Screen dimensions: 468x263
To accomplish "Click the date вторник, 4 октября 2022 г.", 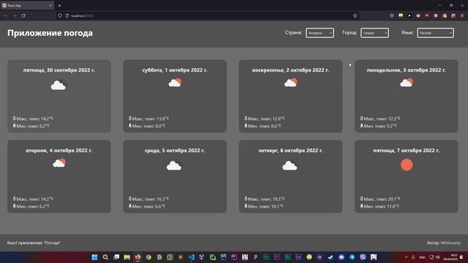I will click(x=59, y=150).
